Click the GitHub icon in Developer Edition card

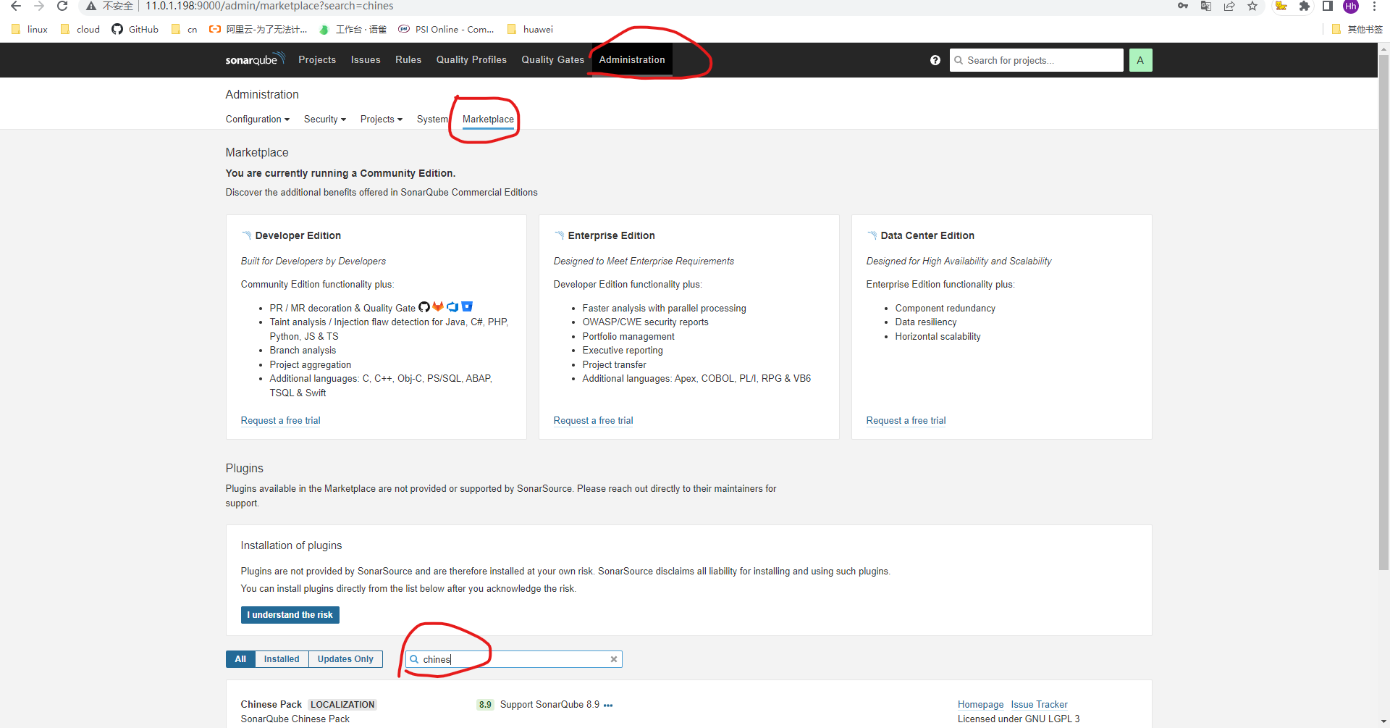coord(424,307)
